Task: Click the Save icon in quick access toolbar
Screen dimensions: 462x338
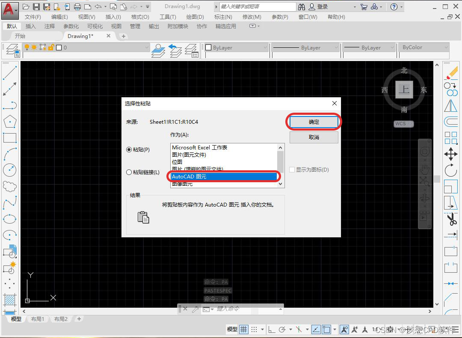Action: click(36, 7)
